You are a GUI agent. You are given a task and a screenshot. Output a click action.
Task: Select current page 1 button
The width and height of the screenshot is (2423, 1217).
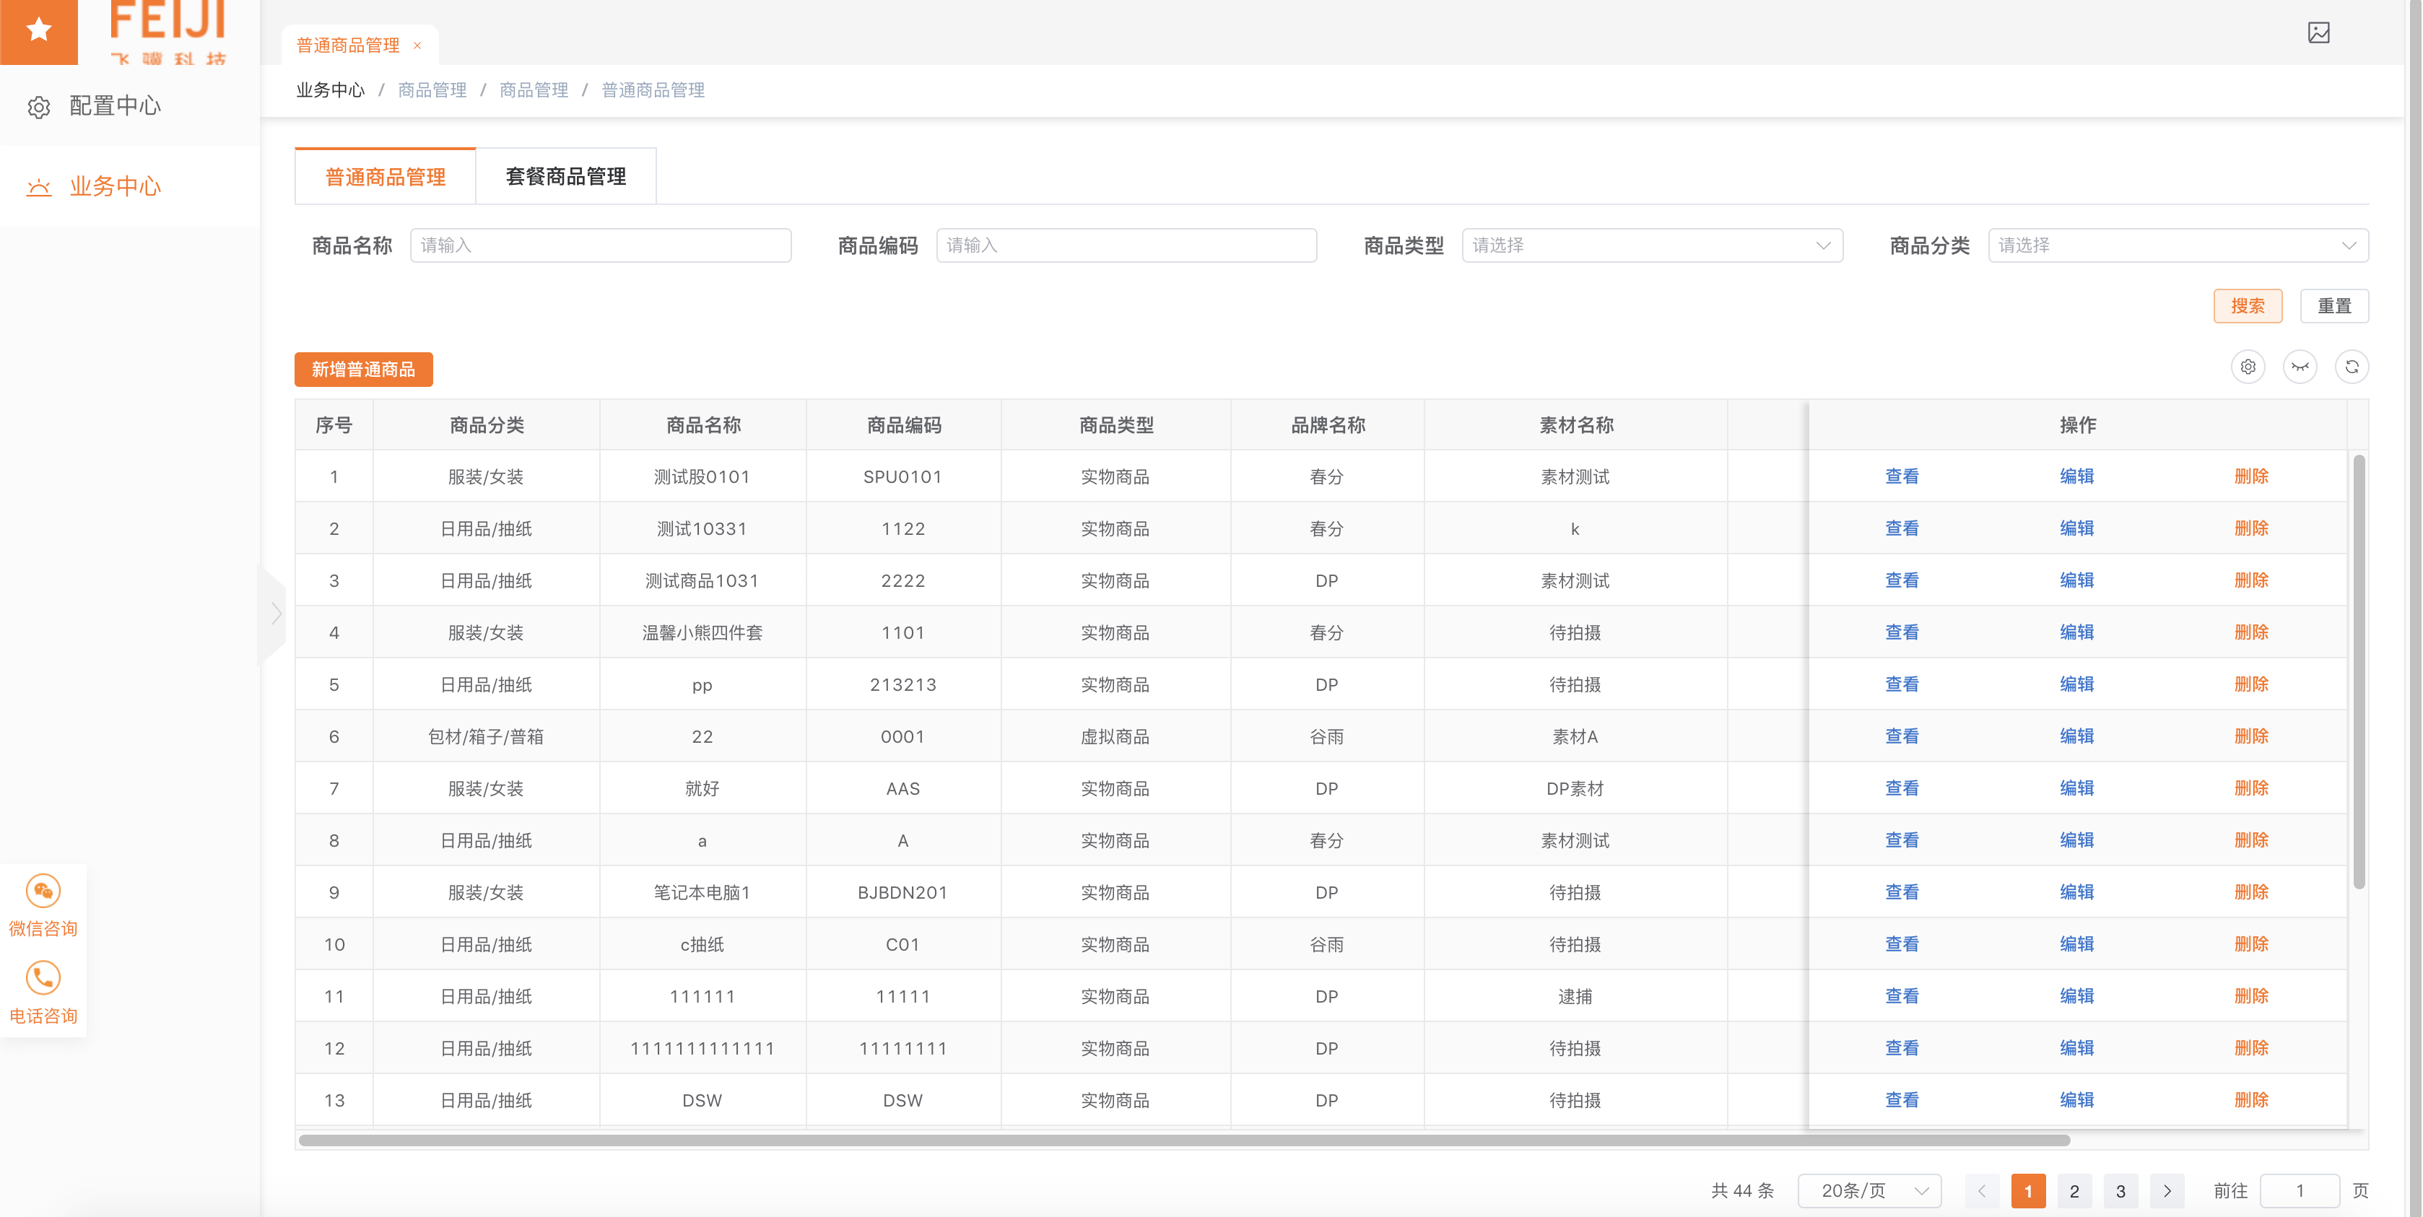[x=2028, y=1191]
